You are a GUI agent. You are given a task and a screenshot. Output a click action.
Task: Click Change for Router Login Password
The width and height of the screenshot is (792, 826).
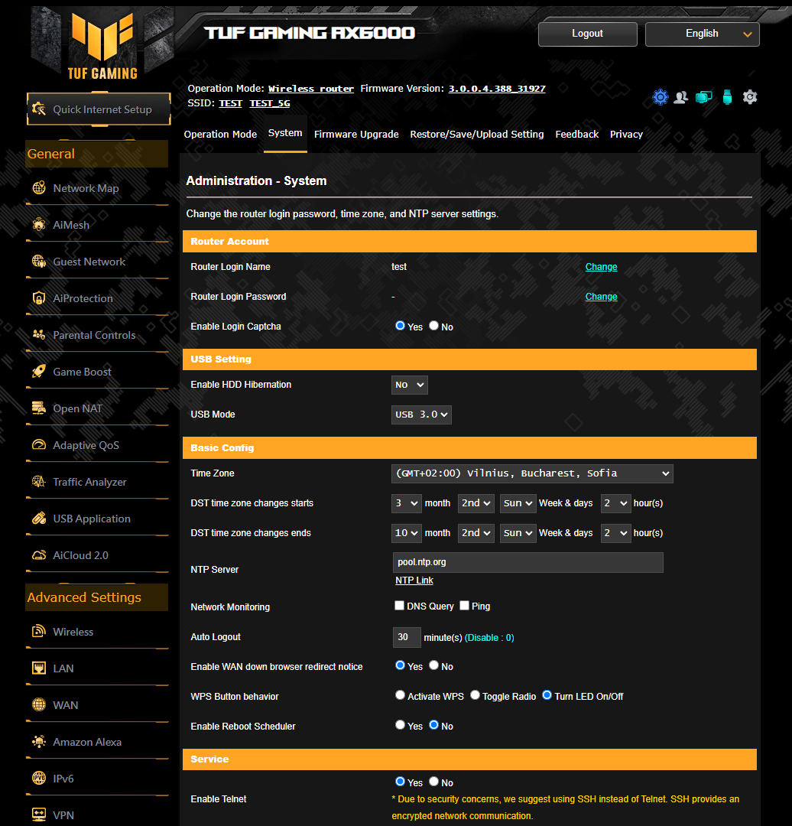(x=601, y=297)
